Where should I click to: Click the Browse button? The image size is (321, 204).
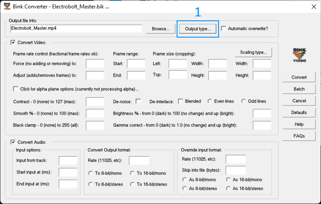click(x=160, y=29)
